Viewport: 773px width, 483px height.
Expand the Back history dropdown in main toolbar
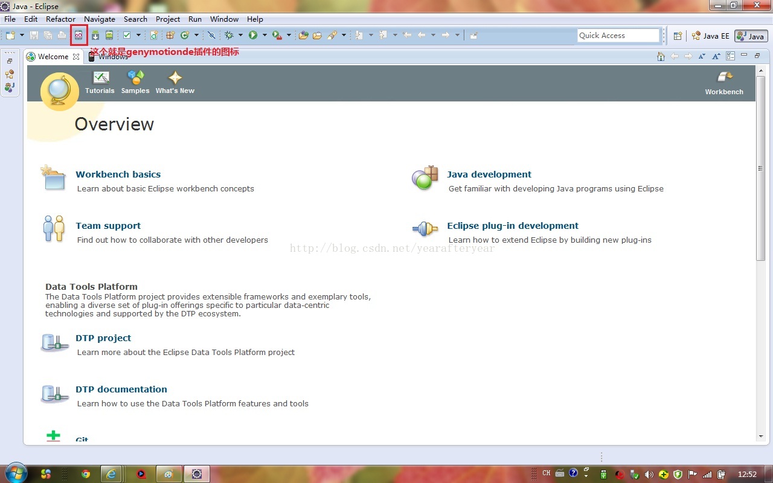pyautogui.click(x=433, y=36)
